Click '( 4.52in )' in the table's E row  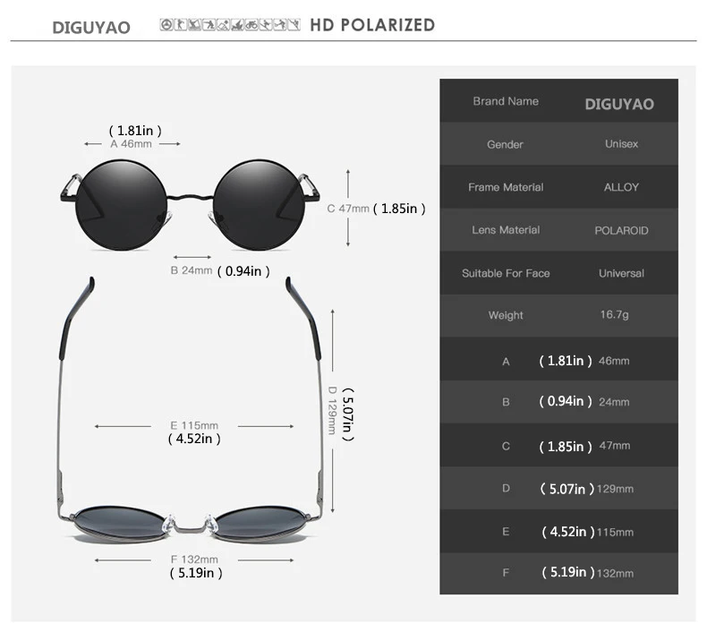point(568,532)
